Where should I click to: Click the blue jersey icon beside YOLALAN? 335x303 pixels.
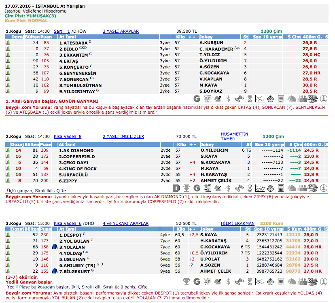click(x=55, y=247)
